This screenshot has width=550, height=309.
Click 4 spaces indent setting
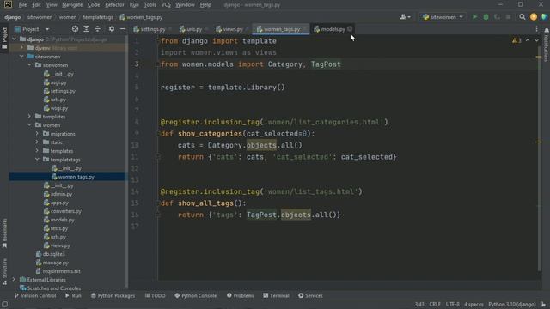474,304
